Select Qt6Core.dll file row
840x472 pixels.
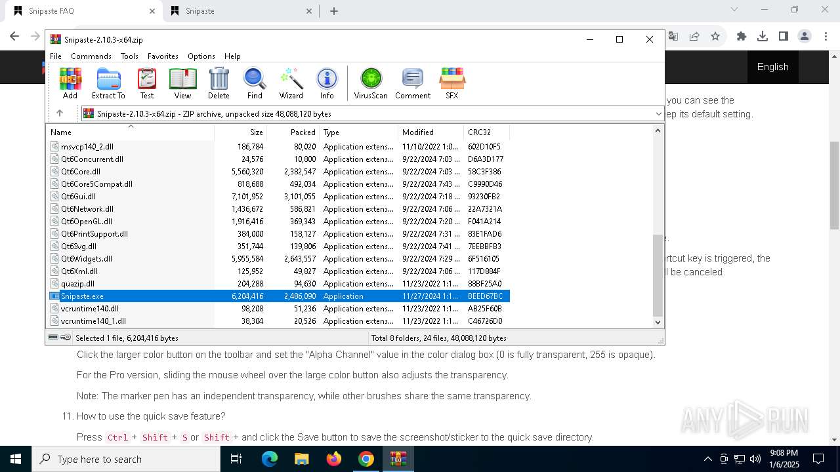tap(279, 172)
